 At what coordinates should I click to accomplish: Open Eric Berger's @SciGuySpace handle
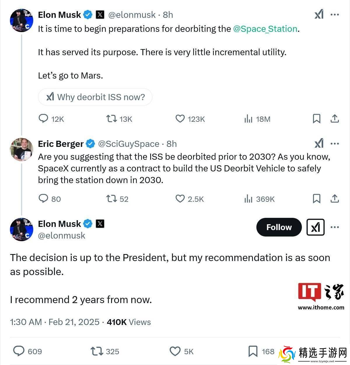pos(129,144)
